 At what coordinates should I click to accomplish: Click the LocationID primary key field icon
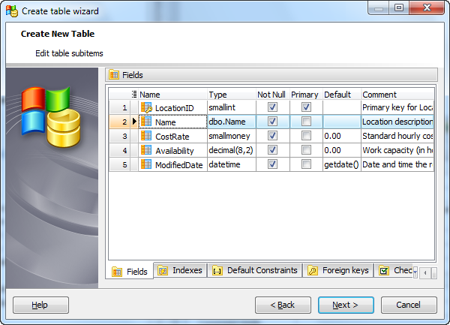coord(146,108)
